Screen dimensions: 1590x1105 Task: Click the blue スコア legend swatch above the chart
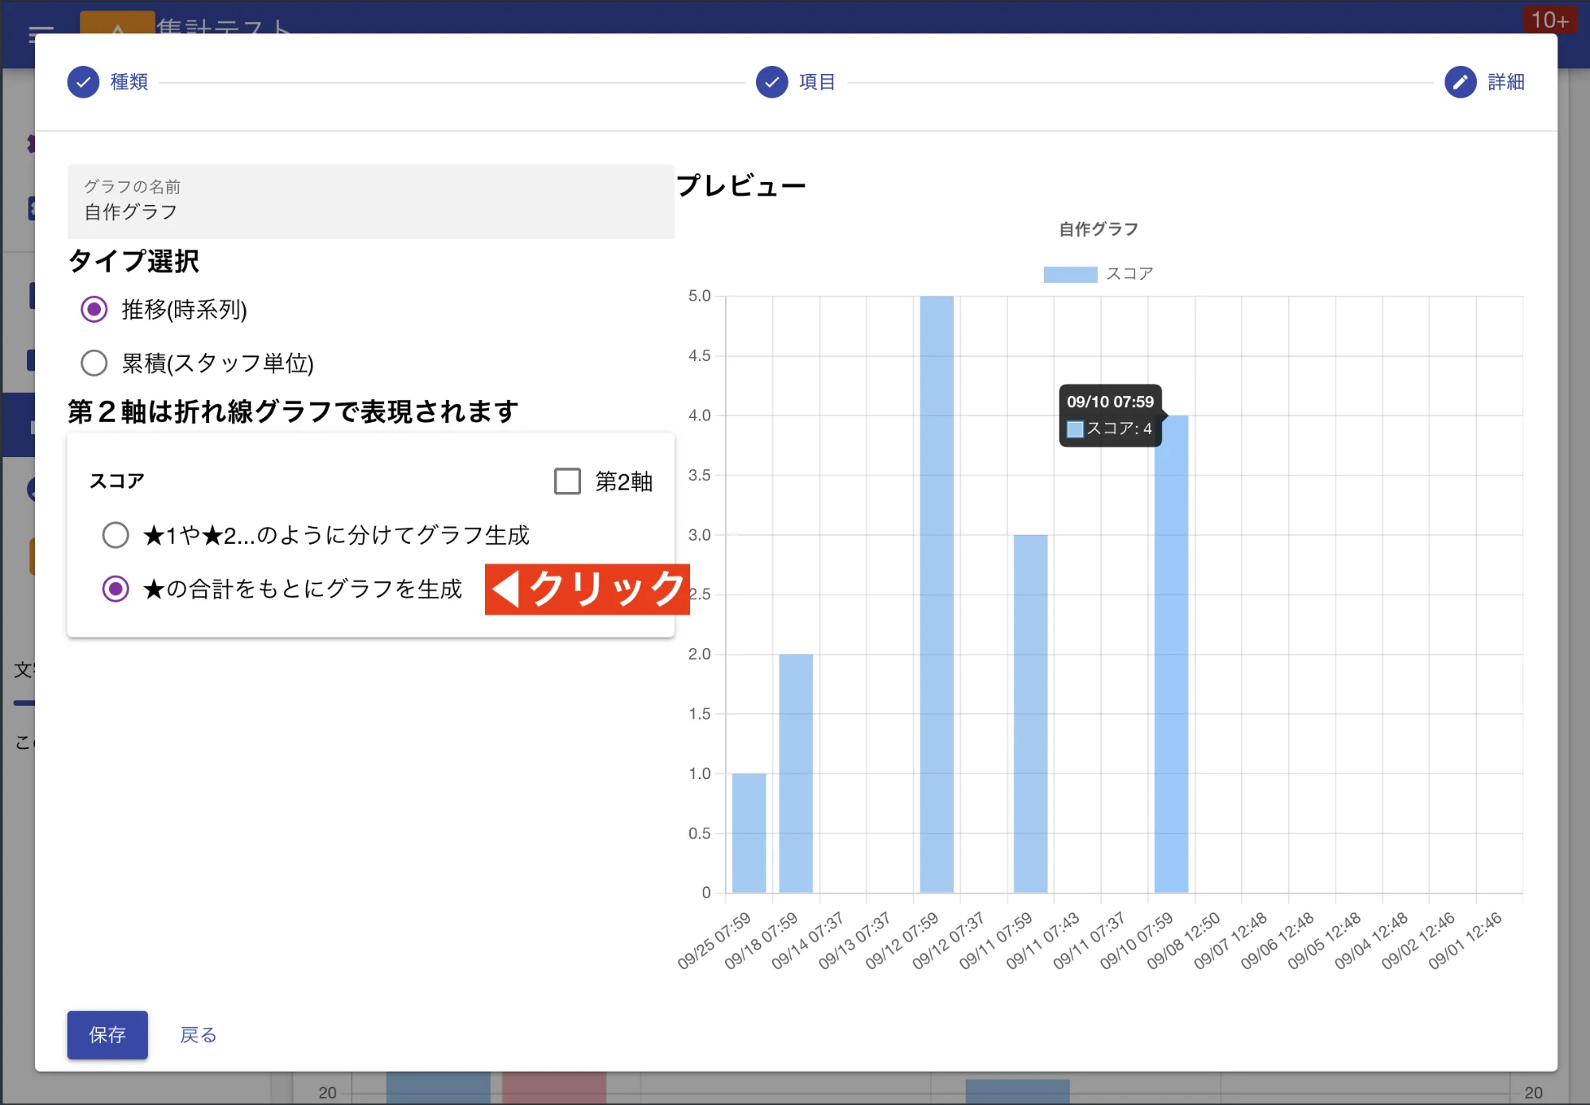(1072, 273)
